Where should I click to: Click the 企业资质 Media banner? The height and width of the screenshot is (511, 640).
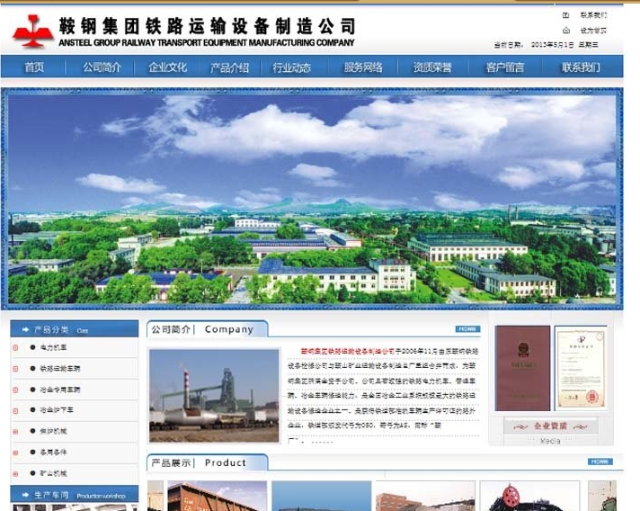pyautogui.click(x=551, y=431)
